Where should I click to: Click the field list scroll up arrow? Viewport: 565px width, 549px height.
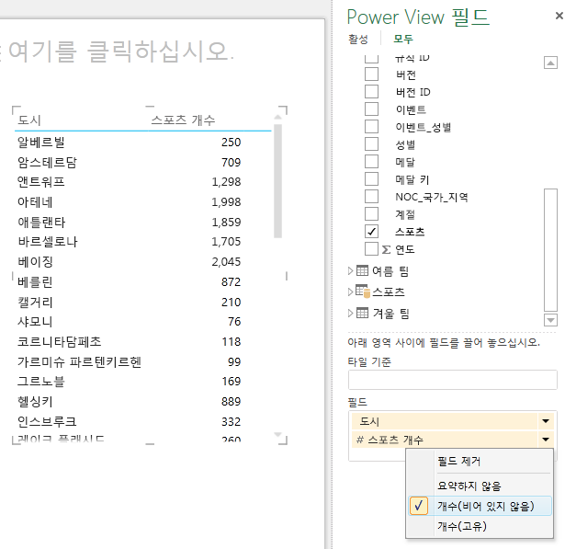tap(550, 63)
